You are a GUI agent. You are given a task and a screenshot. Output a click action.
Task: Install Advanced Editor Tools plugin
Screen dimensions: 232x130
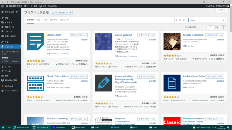147,77
